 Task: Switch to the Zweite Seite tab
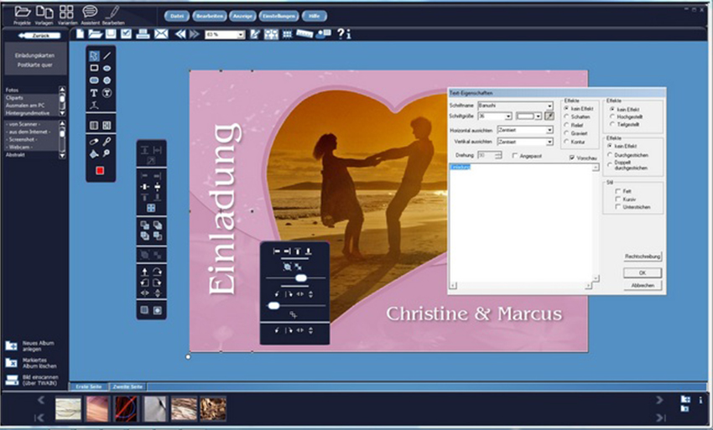[x=126, y=386]
